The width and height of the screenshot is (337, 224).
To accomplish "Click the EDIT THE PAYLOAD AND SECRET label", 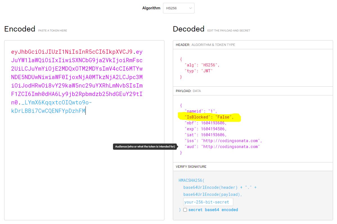I will 228,30.
